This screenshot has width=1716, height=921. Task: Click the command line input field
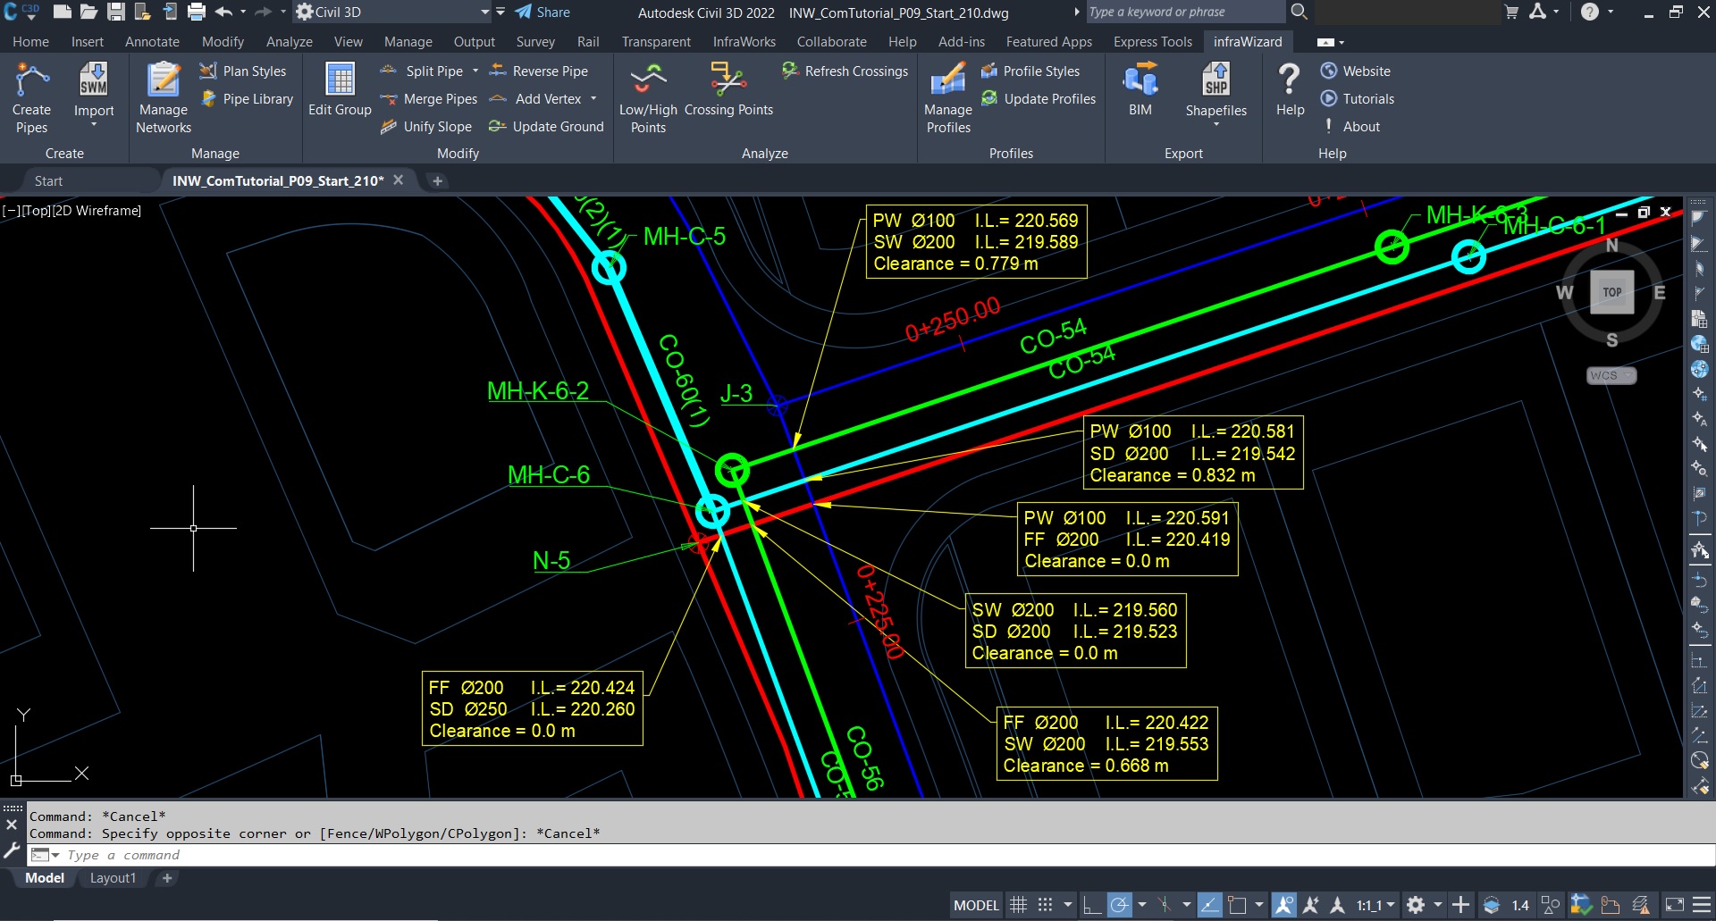(536, 855)
